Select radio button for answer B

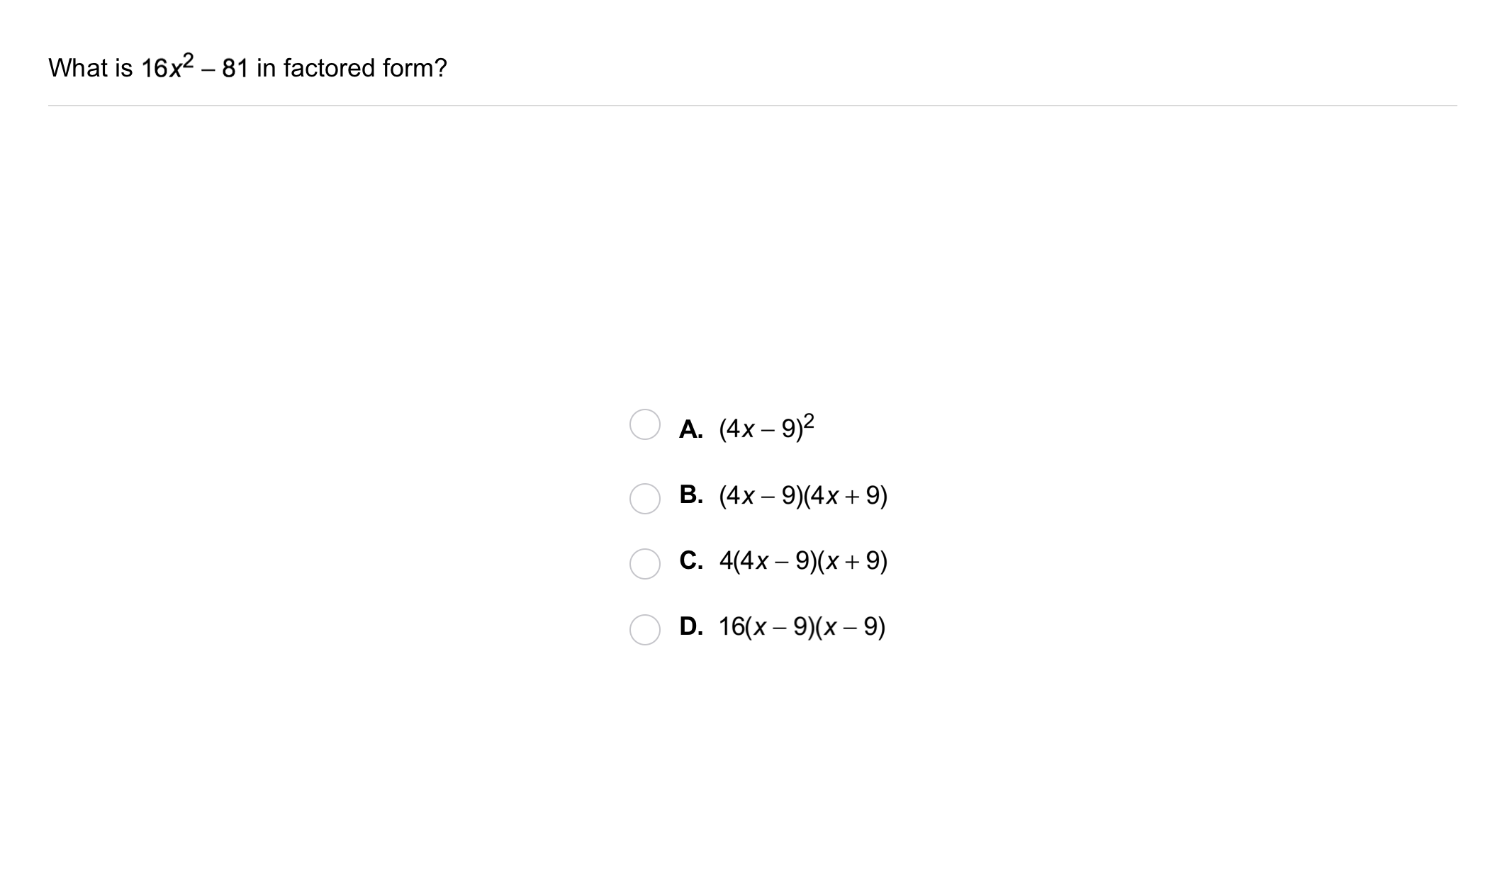[644, 498]
